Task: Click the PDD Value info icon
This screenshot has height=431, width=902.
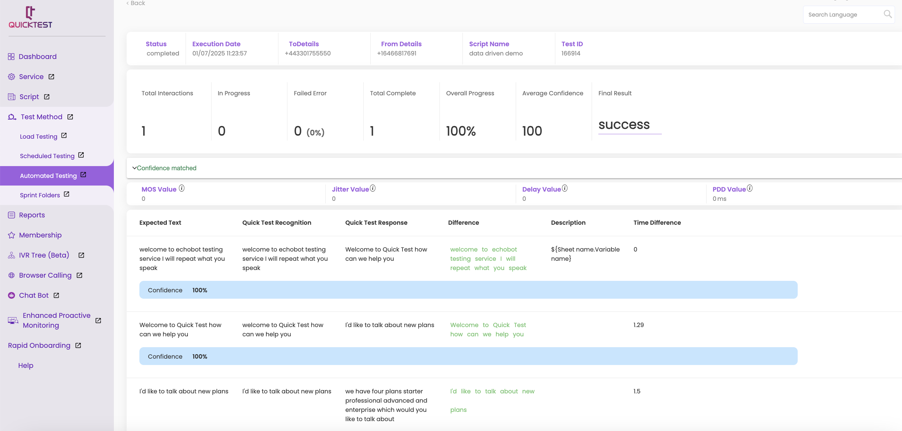Action: click(750, 188)
